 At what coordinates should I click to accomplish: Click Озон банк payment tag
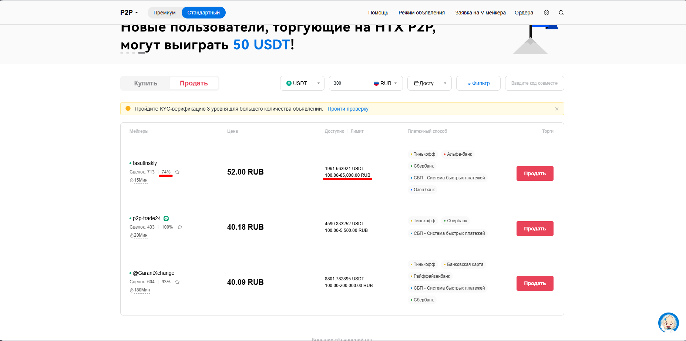[423, 190]
